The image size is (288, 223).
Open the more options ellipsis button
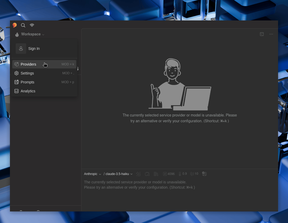coord(271,34)
